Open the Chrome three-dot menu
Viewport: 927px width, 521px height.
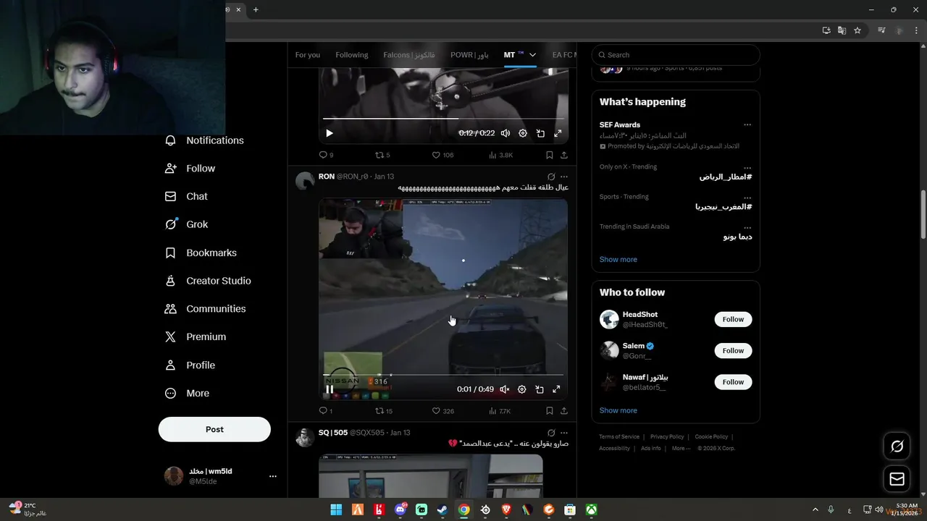coord(917,30)
